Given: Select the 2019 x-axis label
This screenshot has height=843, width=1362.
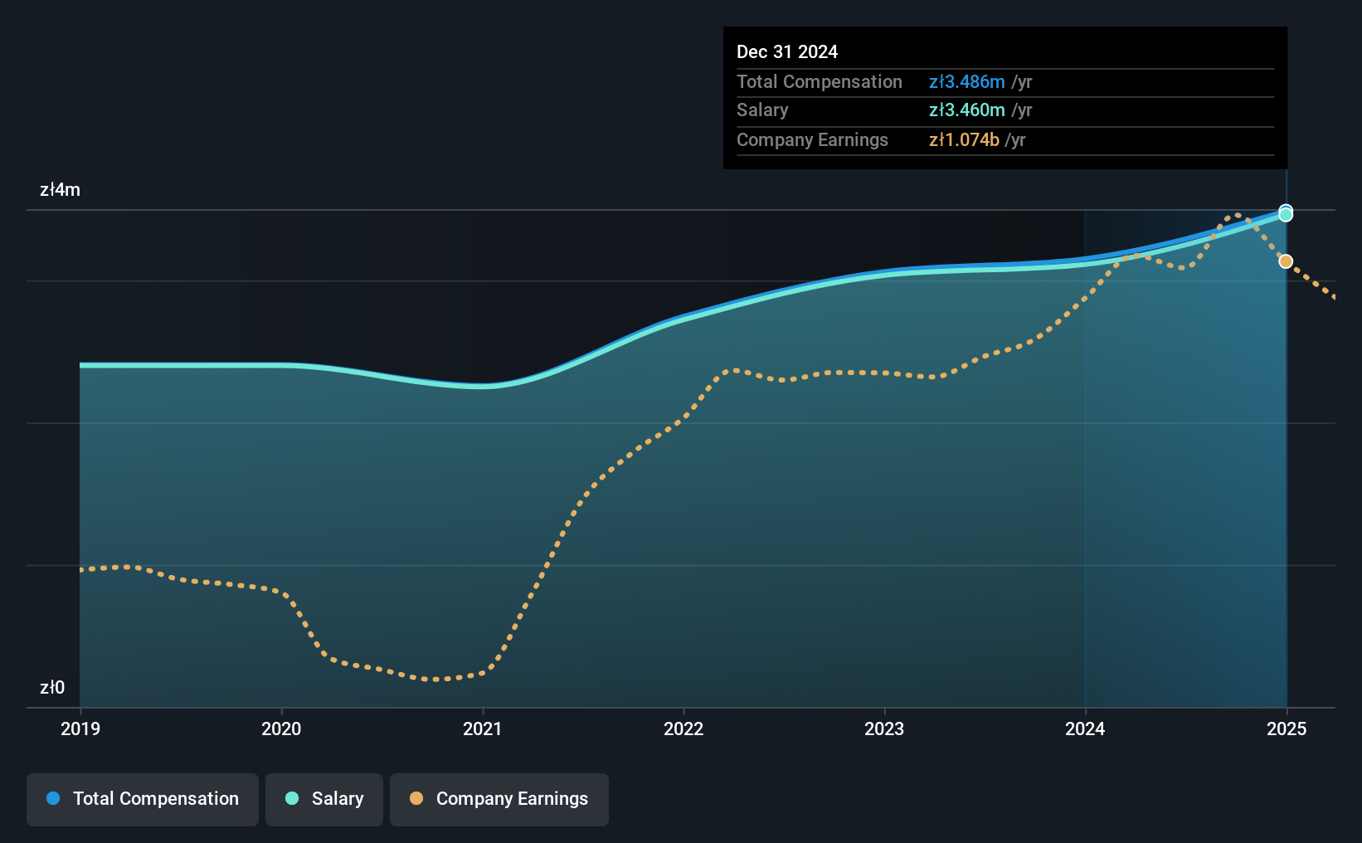Looking at the screenshot, I should point(80,728).
